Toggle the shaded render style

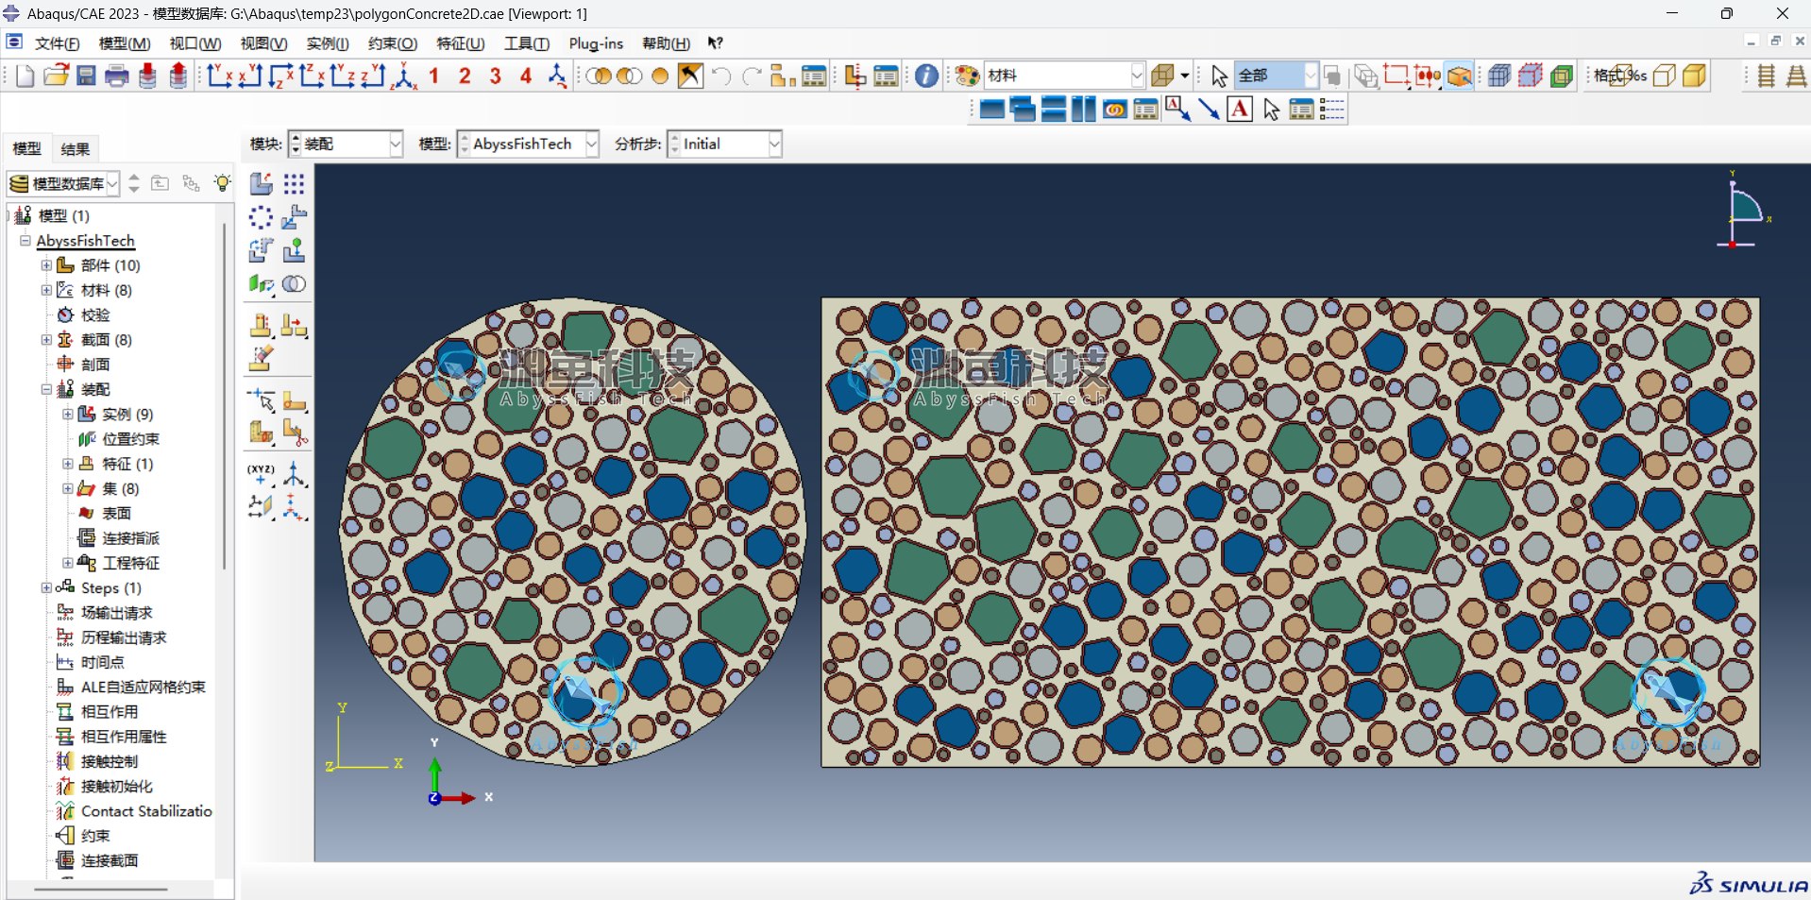[x=1695, y=76]
